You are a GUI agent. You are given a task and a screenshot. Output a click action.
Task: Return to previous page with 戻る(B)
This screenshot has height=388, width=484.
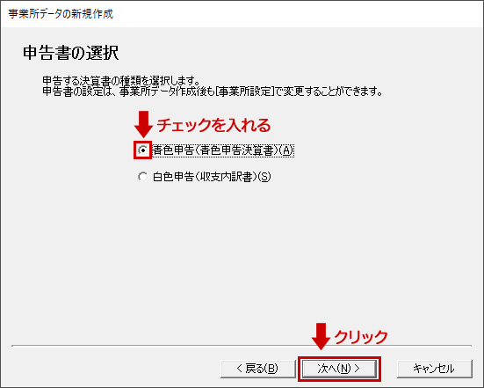(258, 369)
